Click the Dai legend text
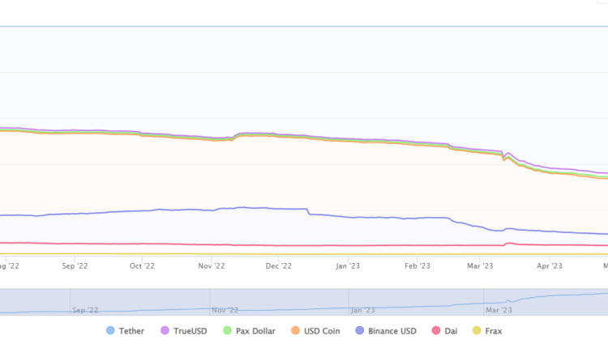Image resolution: width=608 pixels, height=348 pixels. tap(451, 331)
